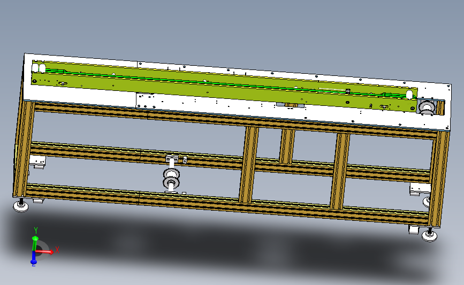Select the shaft bearing block on the middle rail
Viewport: 464px width, 285px height.
tap(172, 159)
